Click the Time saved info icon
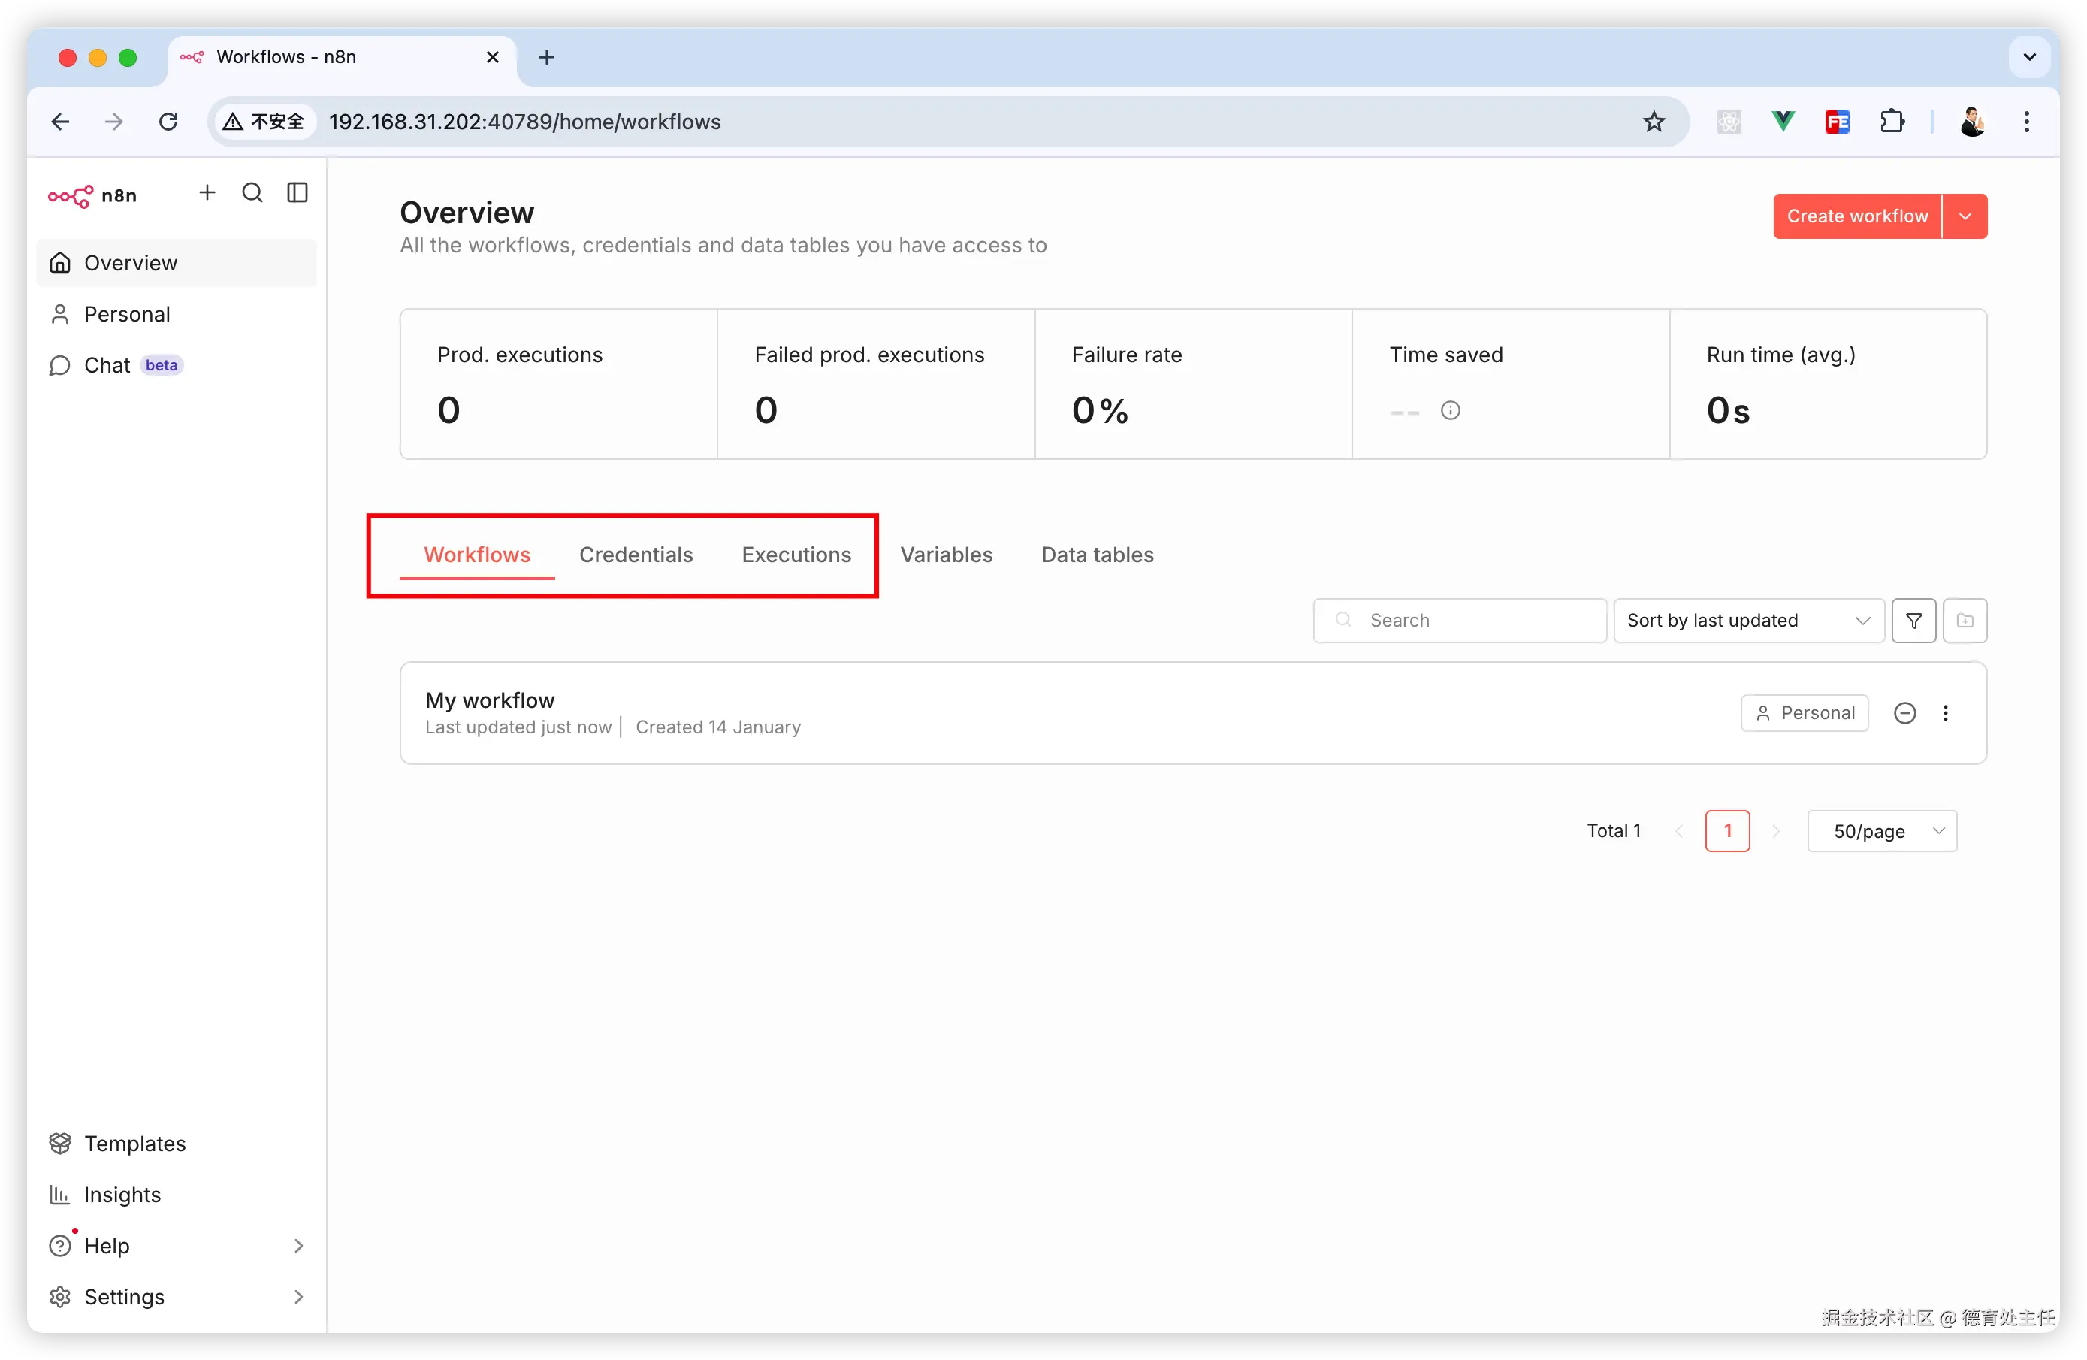 1451,410
